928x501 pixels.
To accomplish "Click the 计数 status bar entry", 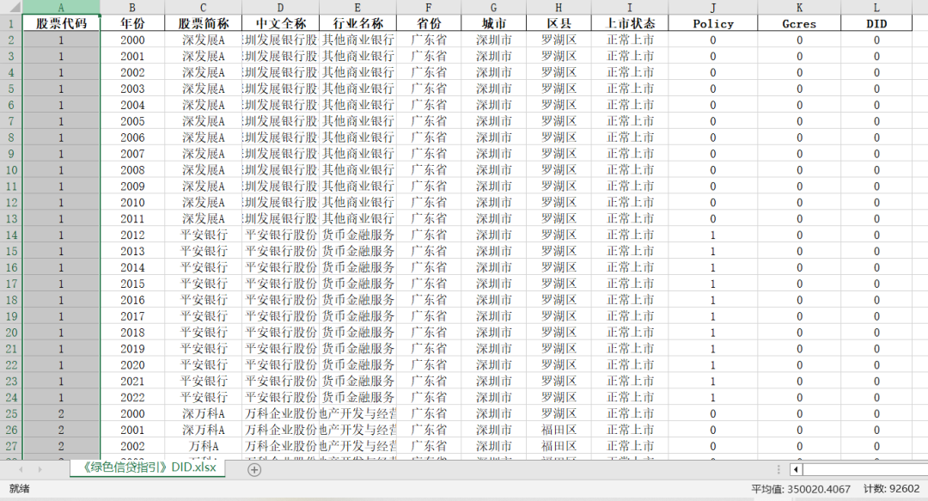I will [x=891, y=489].
